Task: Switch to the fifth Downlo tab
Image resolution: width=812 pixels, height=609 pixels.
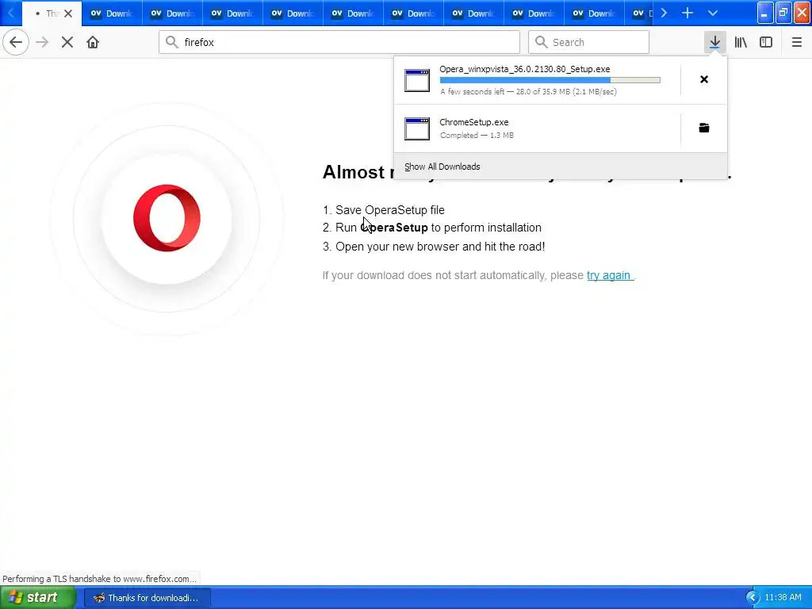Action: point(353,13)
